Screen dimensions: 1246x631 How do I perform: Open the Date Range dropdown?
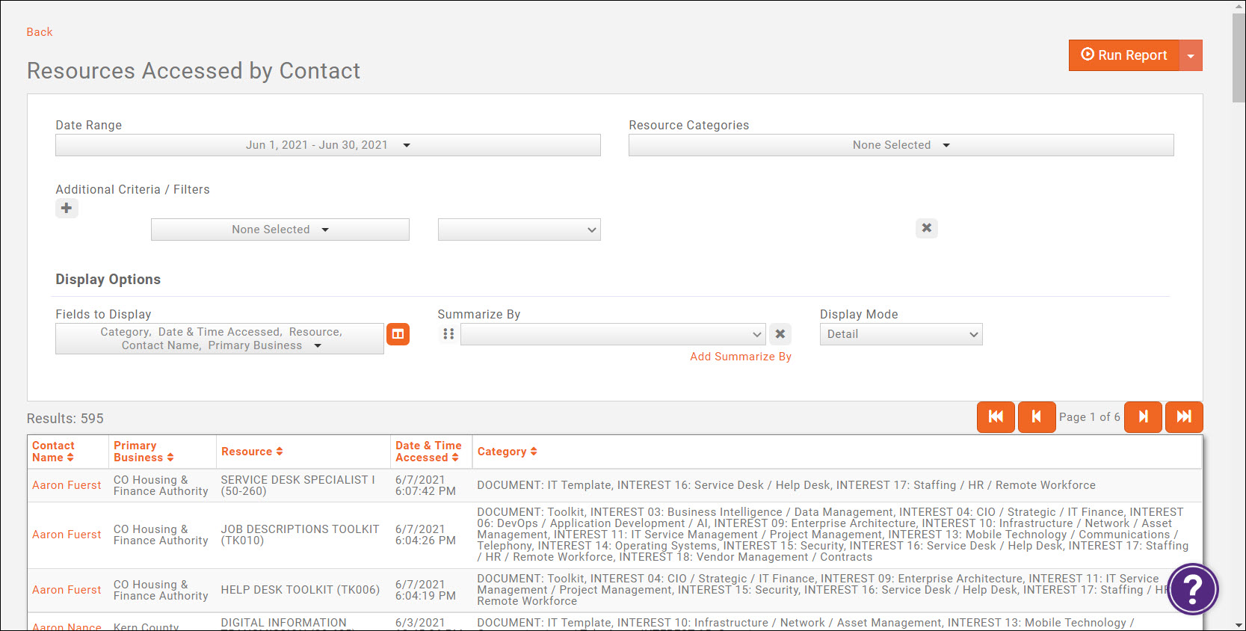pos(327,145)
